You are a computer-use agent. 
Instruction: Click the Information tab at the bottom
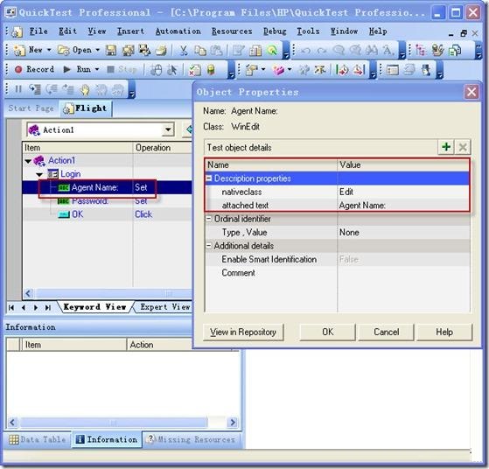tap(107, 439)
